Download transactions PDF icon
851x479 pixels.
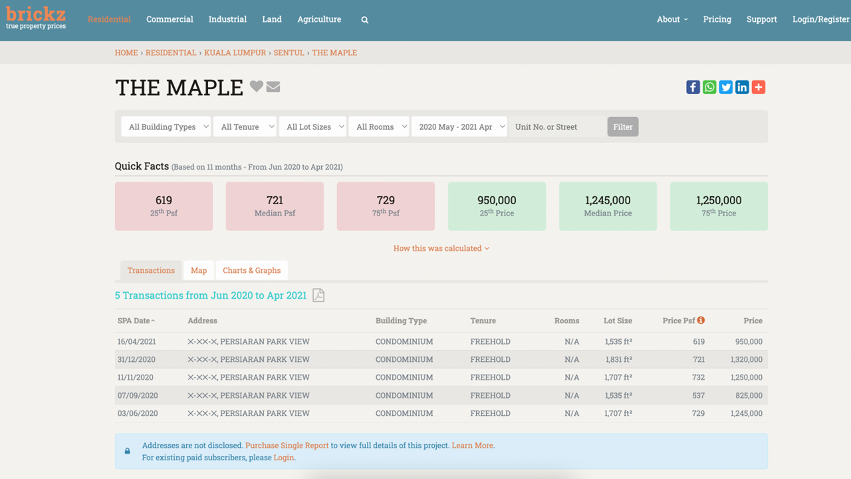318,295
